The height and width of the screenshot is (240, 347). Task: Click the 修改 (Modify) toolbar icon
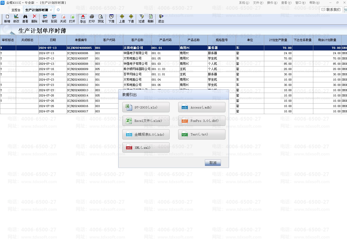(16, 19)
